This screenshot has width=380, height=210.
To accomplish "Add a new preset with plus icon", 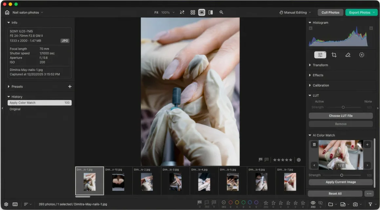I will pyautogui.click(x=70, y=86).
